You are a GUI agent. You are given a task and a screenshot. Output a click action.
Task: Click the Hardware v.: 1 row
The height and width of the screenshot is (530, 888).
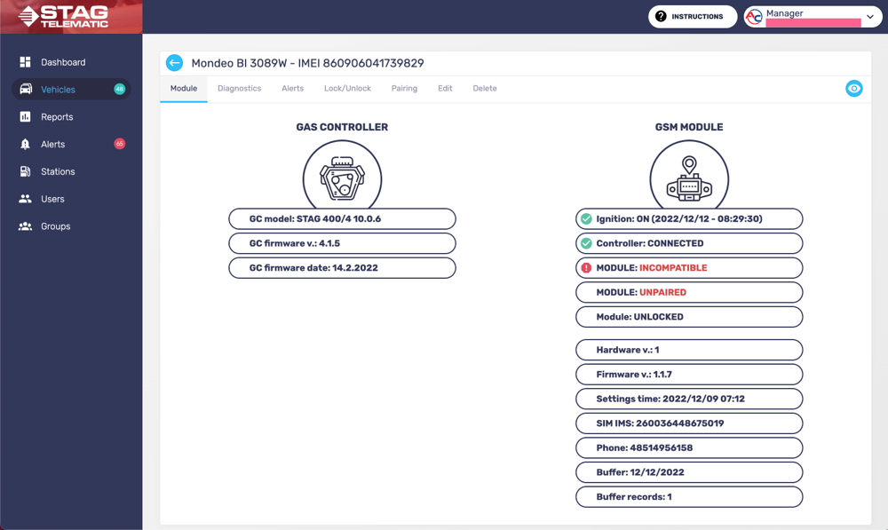click(689, 350)
